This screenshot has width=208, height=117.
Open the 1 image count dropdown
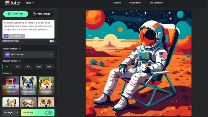click(x=11, y=113)
